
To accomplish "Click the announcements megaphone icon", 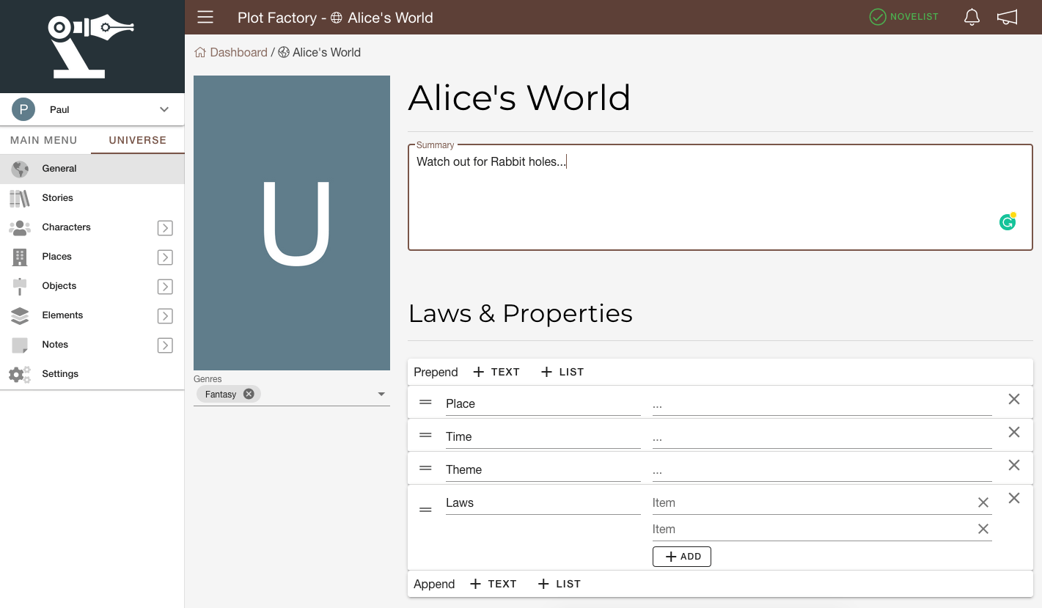I will (x=1007, y=17).
